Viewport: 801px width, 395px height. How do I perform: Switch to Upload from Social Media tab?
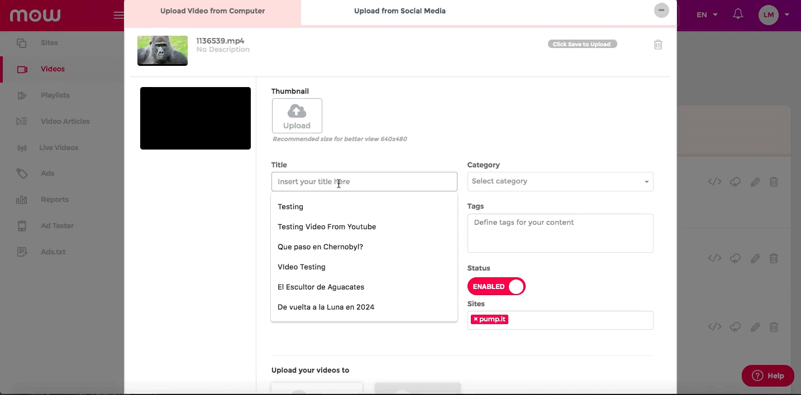399,11
